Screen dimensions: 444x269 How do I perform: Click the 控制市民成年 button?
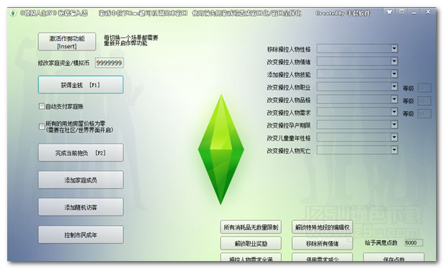coord(81,234)
